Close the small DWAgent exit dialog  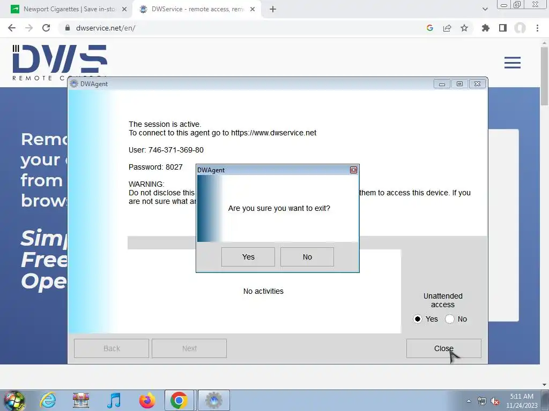click(x=354, y=170)
